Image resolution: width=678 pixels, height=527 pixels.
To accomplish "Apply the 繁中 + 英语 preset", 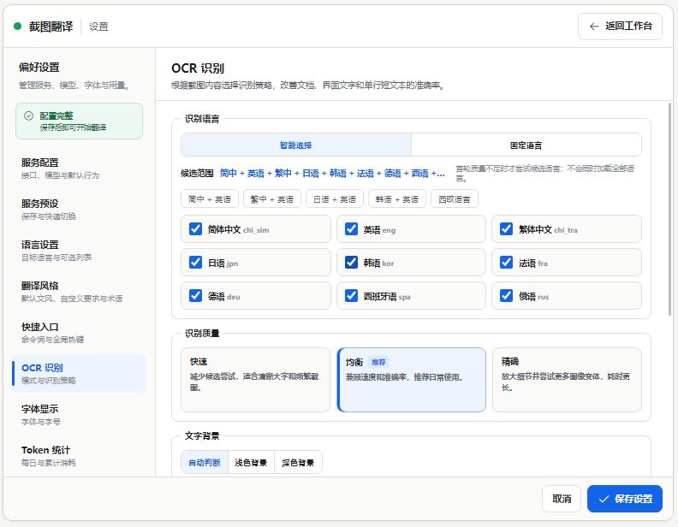I will point(272,199).
